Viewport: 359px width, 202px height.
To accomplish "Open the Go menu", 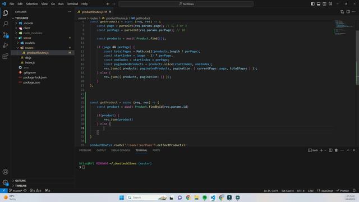I will click(53, 4).
